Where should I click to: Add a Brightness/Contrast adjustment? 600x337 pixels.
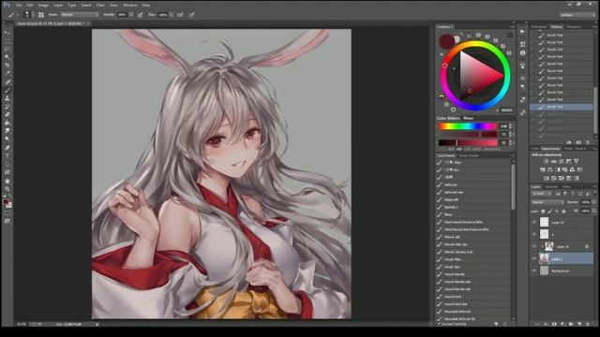[x=546, y=161]
